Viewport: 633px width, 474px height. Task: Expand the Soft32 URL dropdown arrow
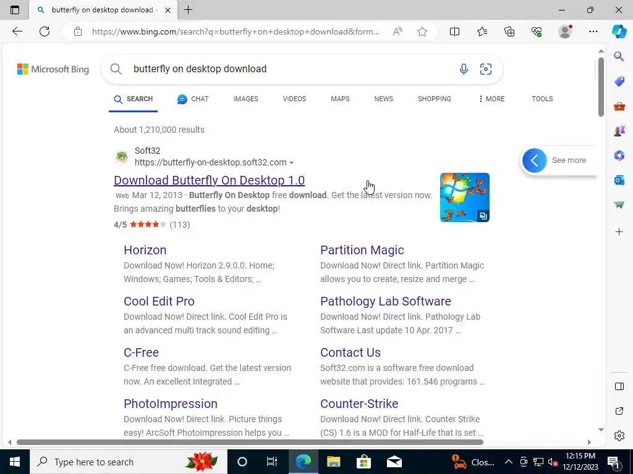(x=292, y=163)
